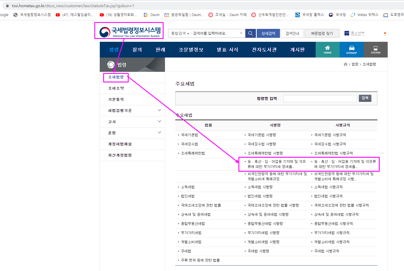Open the 부가가치세법 law link
This screenshot has height=271, width=404.
coord(191,233)
